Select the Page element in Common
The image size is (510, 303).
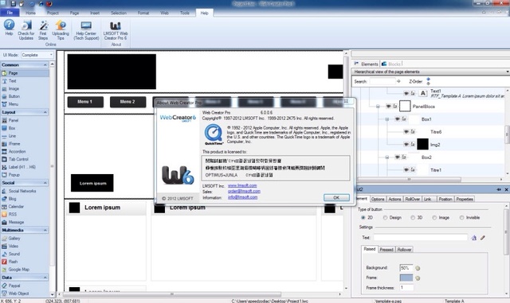pyautogui.click(x=25, y=73)
